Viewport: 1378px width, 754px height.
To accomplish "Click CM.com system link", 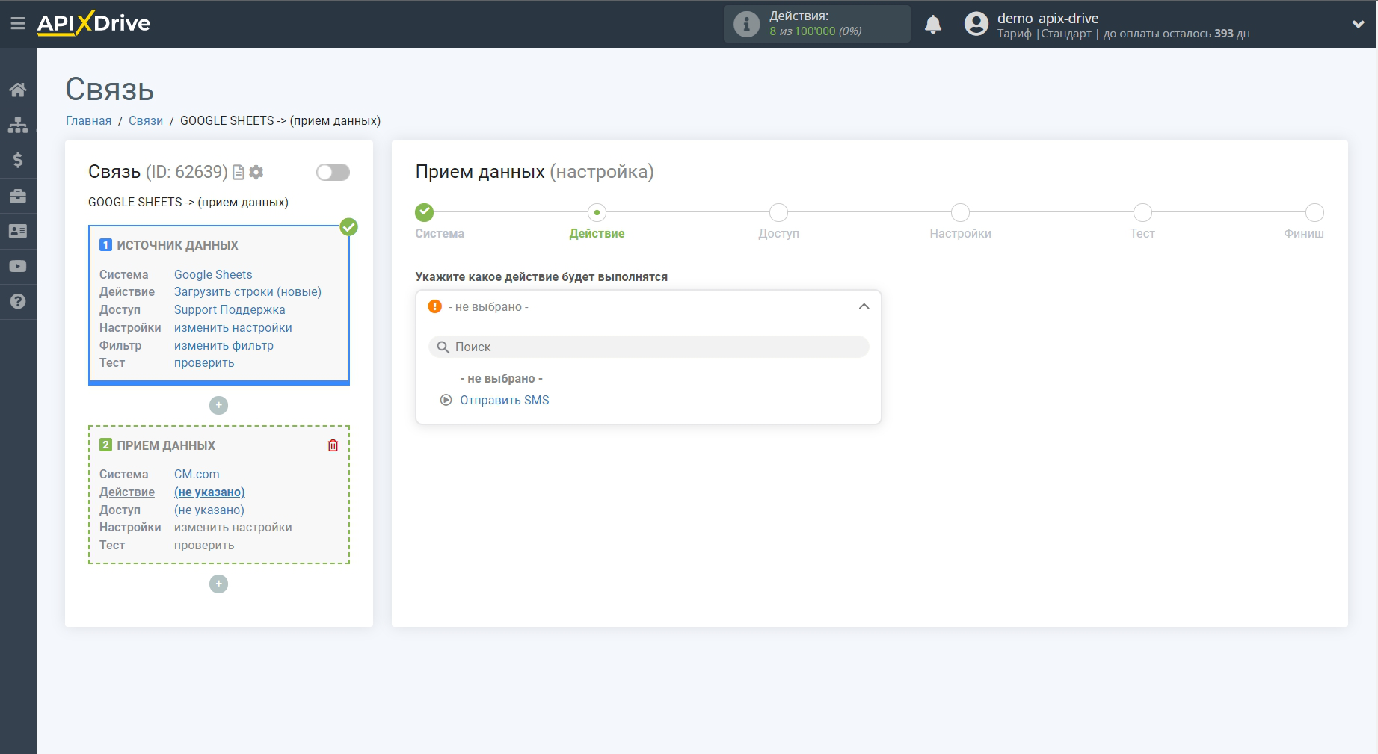I will (197, 474).
